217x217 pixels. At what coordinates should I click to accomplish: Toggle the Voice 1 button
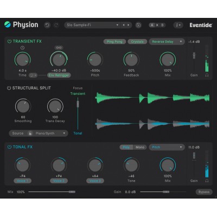22,181
